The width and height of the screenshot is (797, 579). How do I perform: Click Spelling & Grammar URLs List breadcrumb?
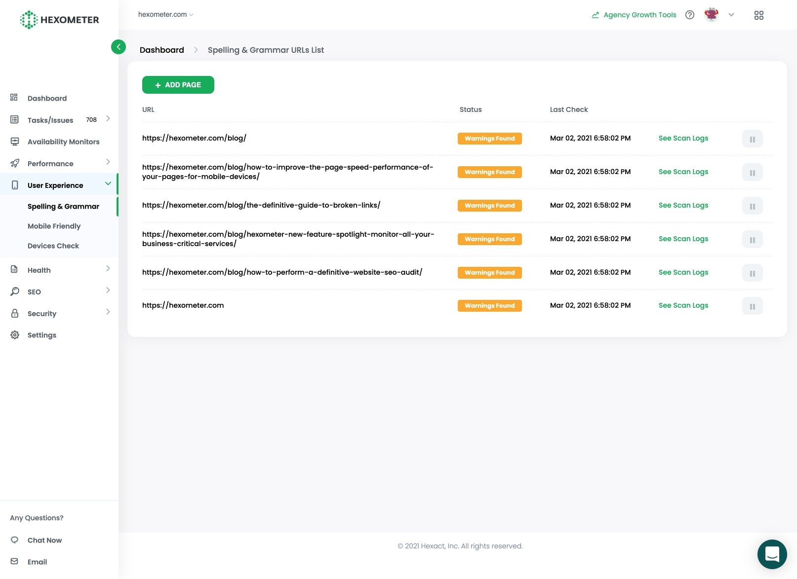point(266,50)
